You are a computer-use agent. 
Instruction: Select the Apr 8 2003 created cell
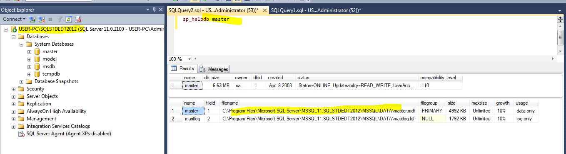(280, 86)
